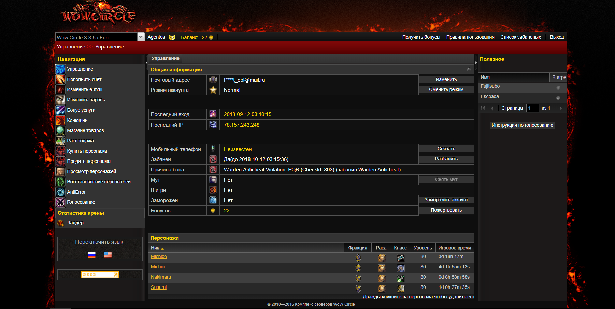Click the Голосование voting icon in sidebar
The image size is (615, 309).
[x=60, y=202]
